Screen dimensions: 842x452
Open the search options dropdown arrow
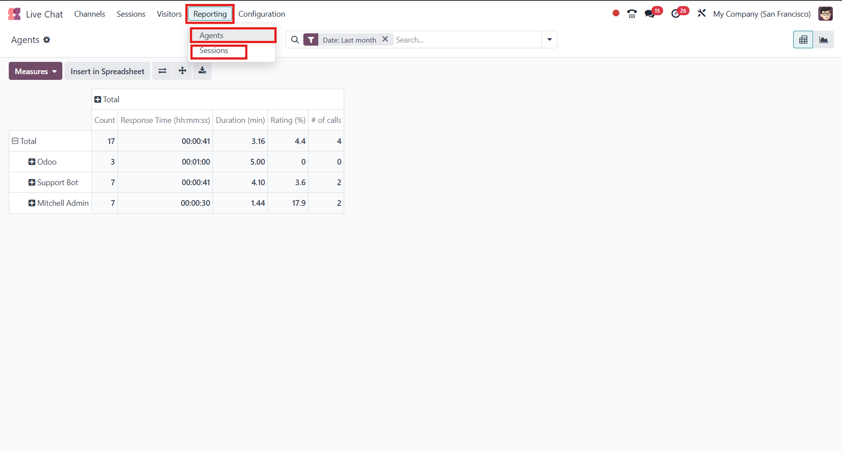549,39
